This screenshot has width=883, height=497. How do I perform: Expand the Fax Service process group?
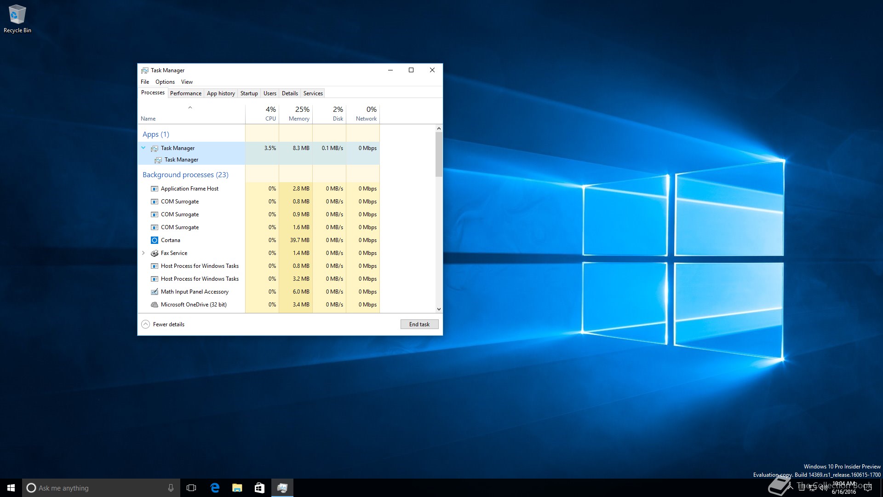coord(143,253)
